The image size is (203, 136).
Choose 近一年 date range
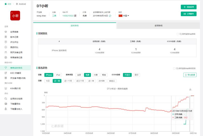tap(91, 81)
